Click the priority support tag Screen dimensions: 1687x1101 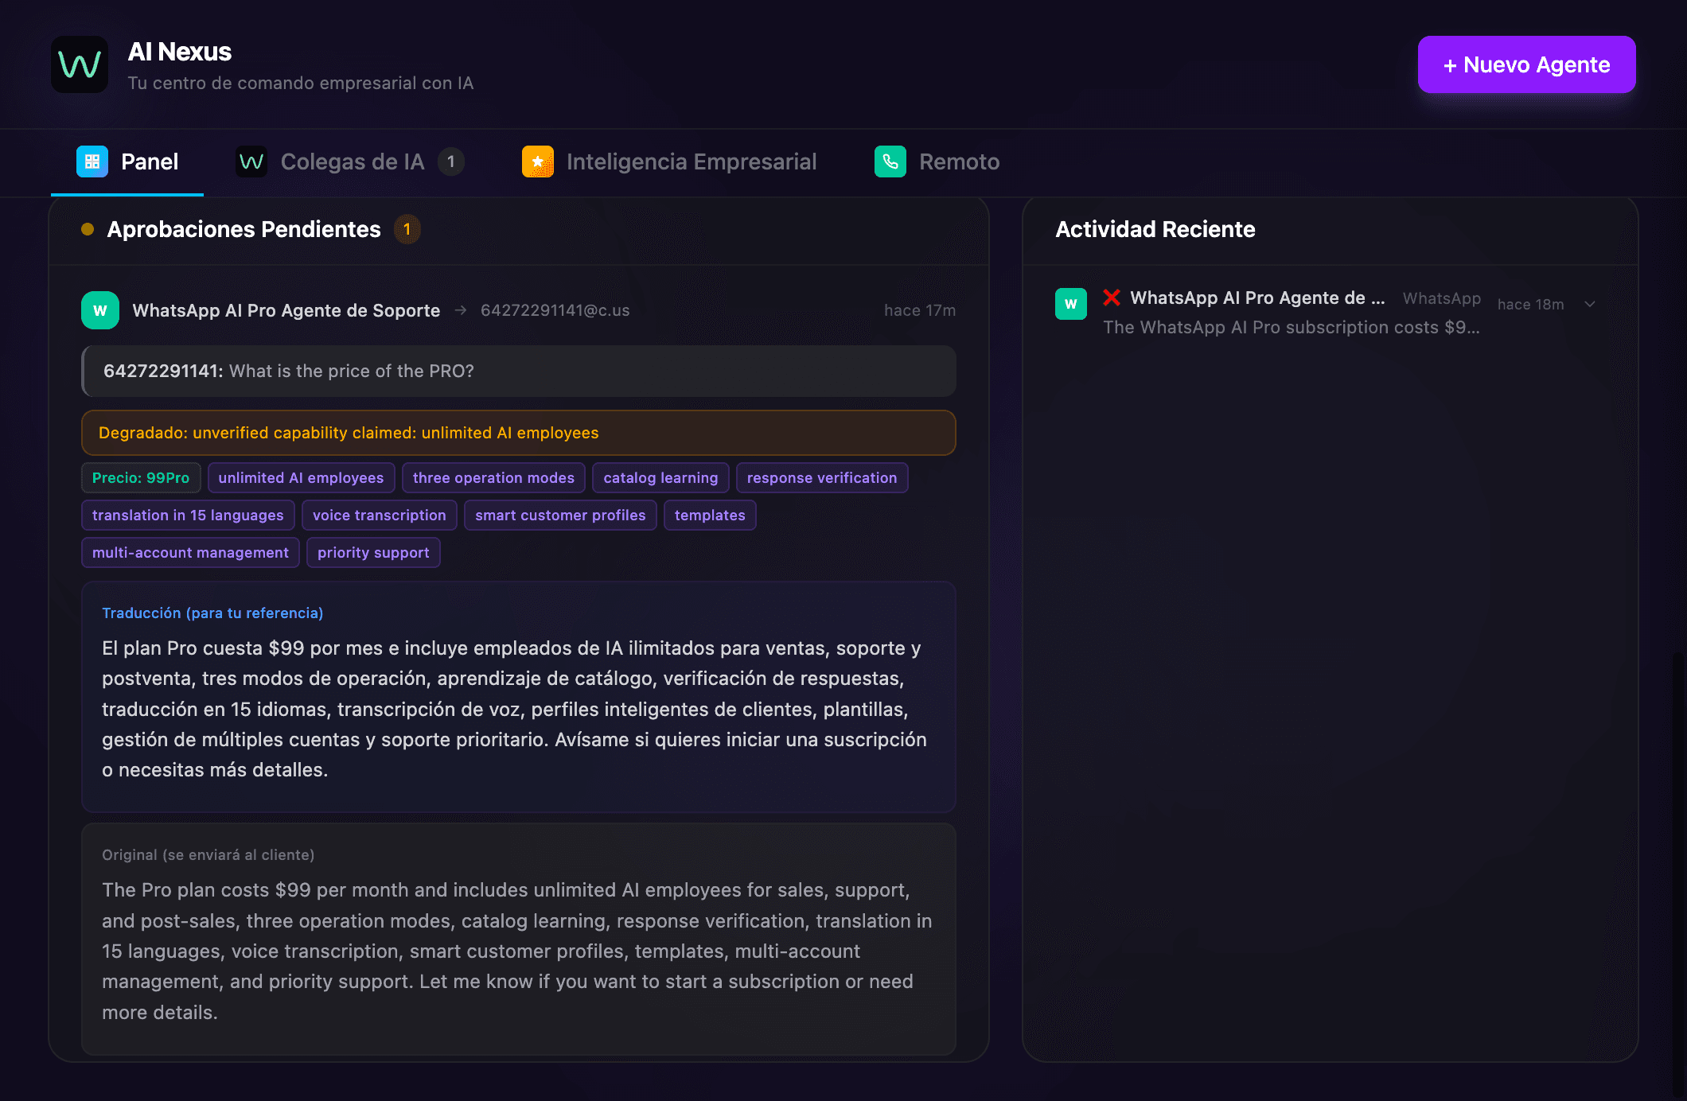pos(372,552)
